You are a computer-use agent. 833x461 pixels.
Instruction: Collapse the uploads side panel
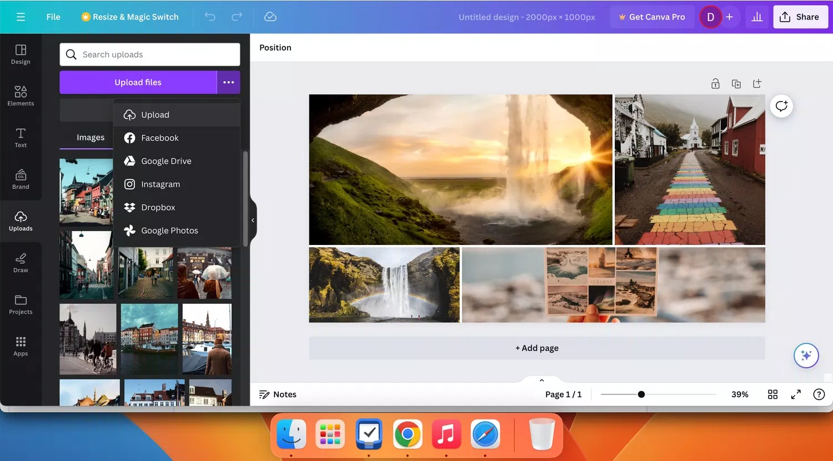pyautogui.click(x=253, y=220)
